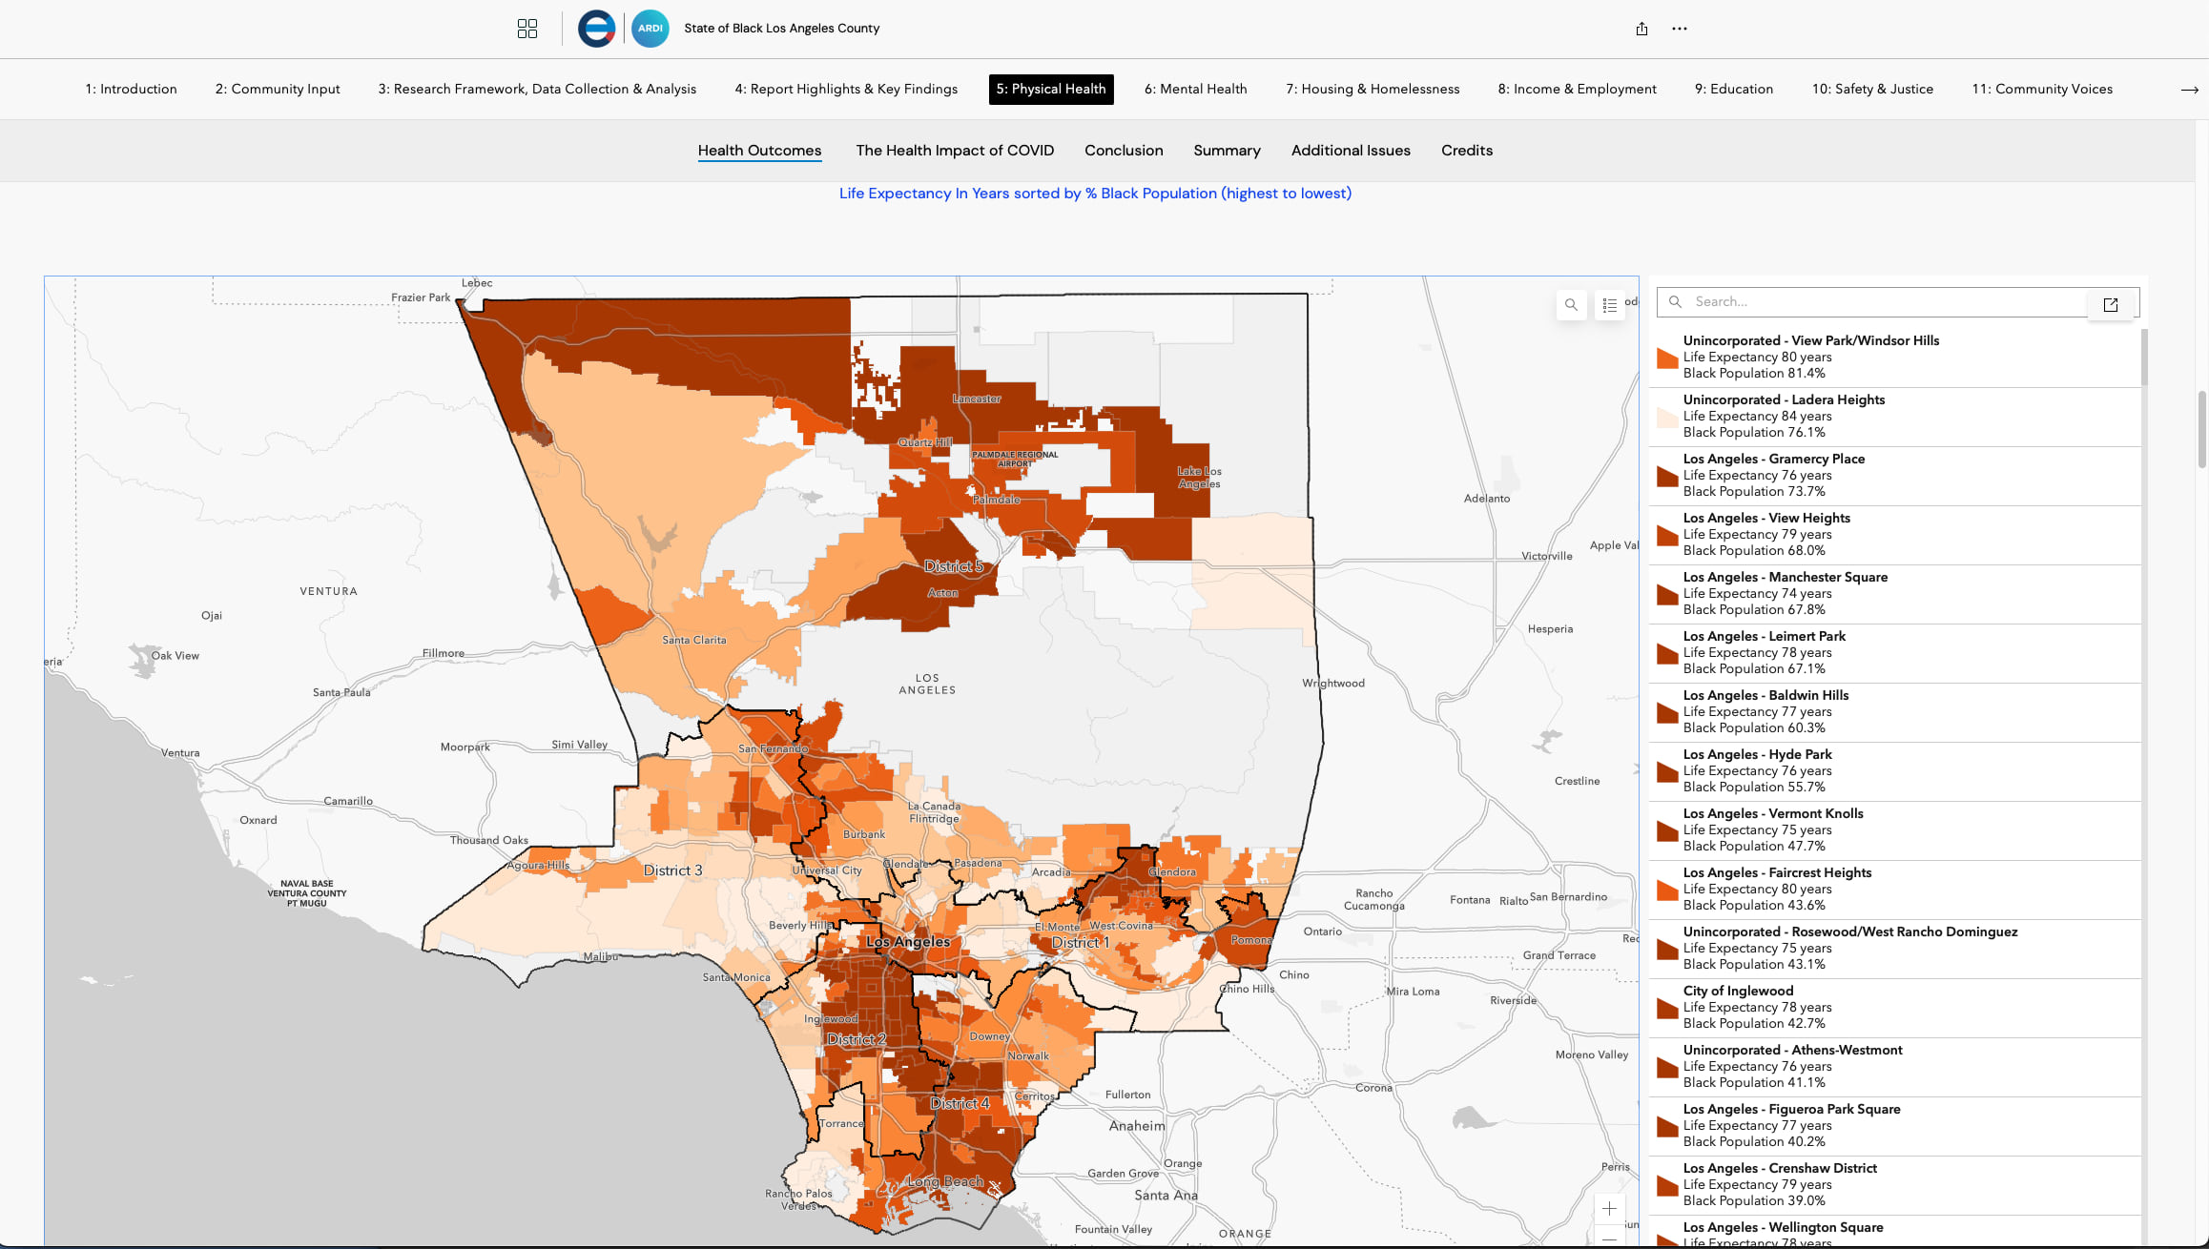Open the app grid icon
The width and height of the screenshot is (2209, 1249).
coord(527,29)
